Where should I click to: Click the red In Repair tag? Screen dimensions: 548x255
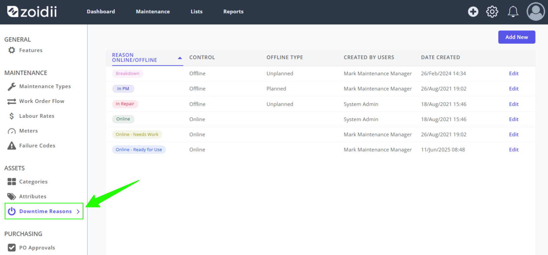[125, 104]
